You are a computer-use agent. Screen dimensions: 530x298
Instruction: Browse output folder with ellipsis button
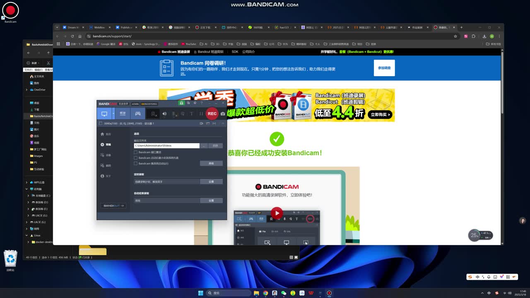click(x=204, y=146)
